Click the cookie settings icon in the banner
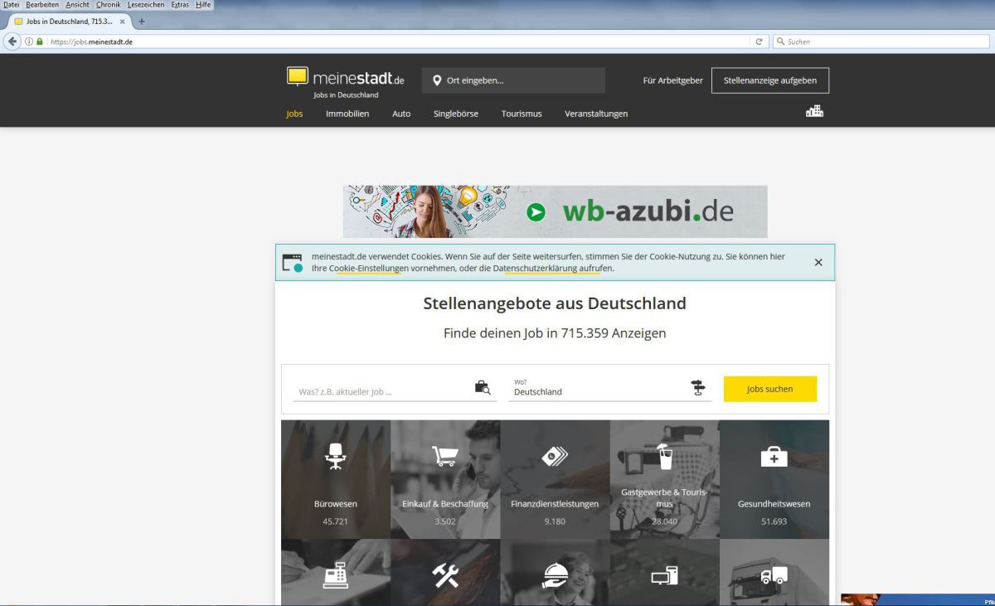The image size is (995, 606). point(293,263)
